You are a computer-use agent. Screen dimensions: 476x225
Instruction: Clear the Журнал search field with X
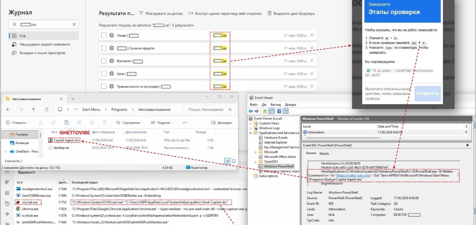click(74, 24)
